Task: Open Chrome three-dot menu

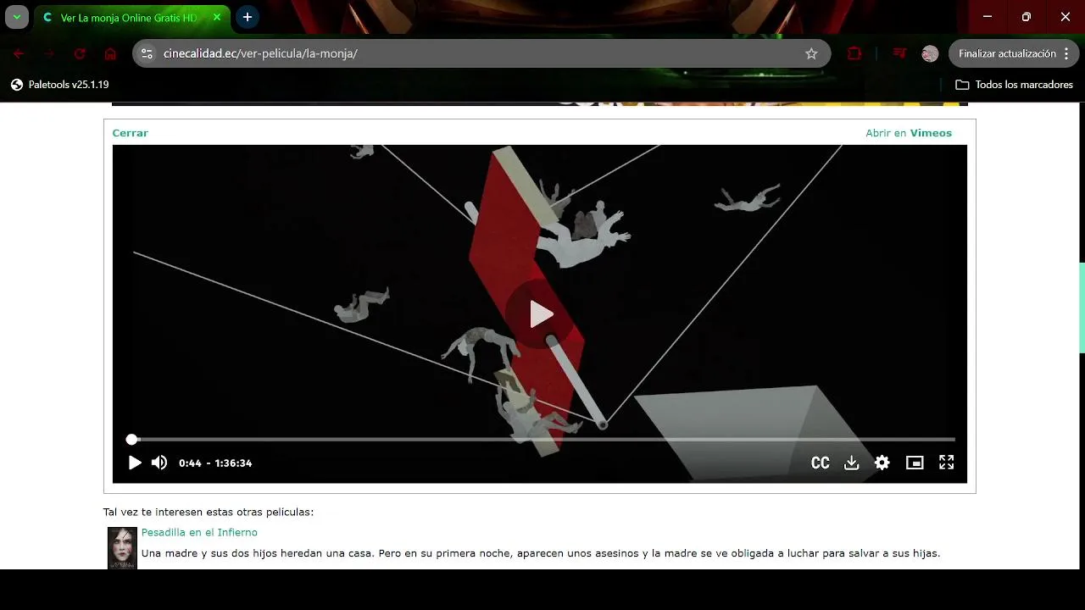Action: click(1066, 53)
